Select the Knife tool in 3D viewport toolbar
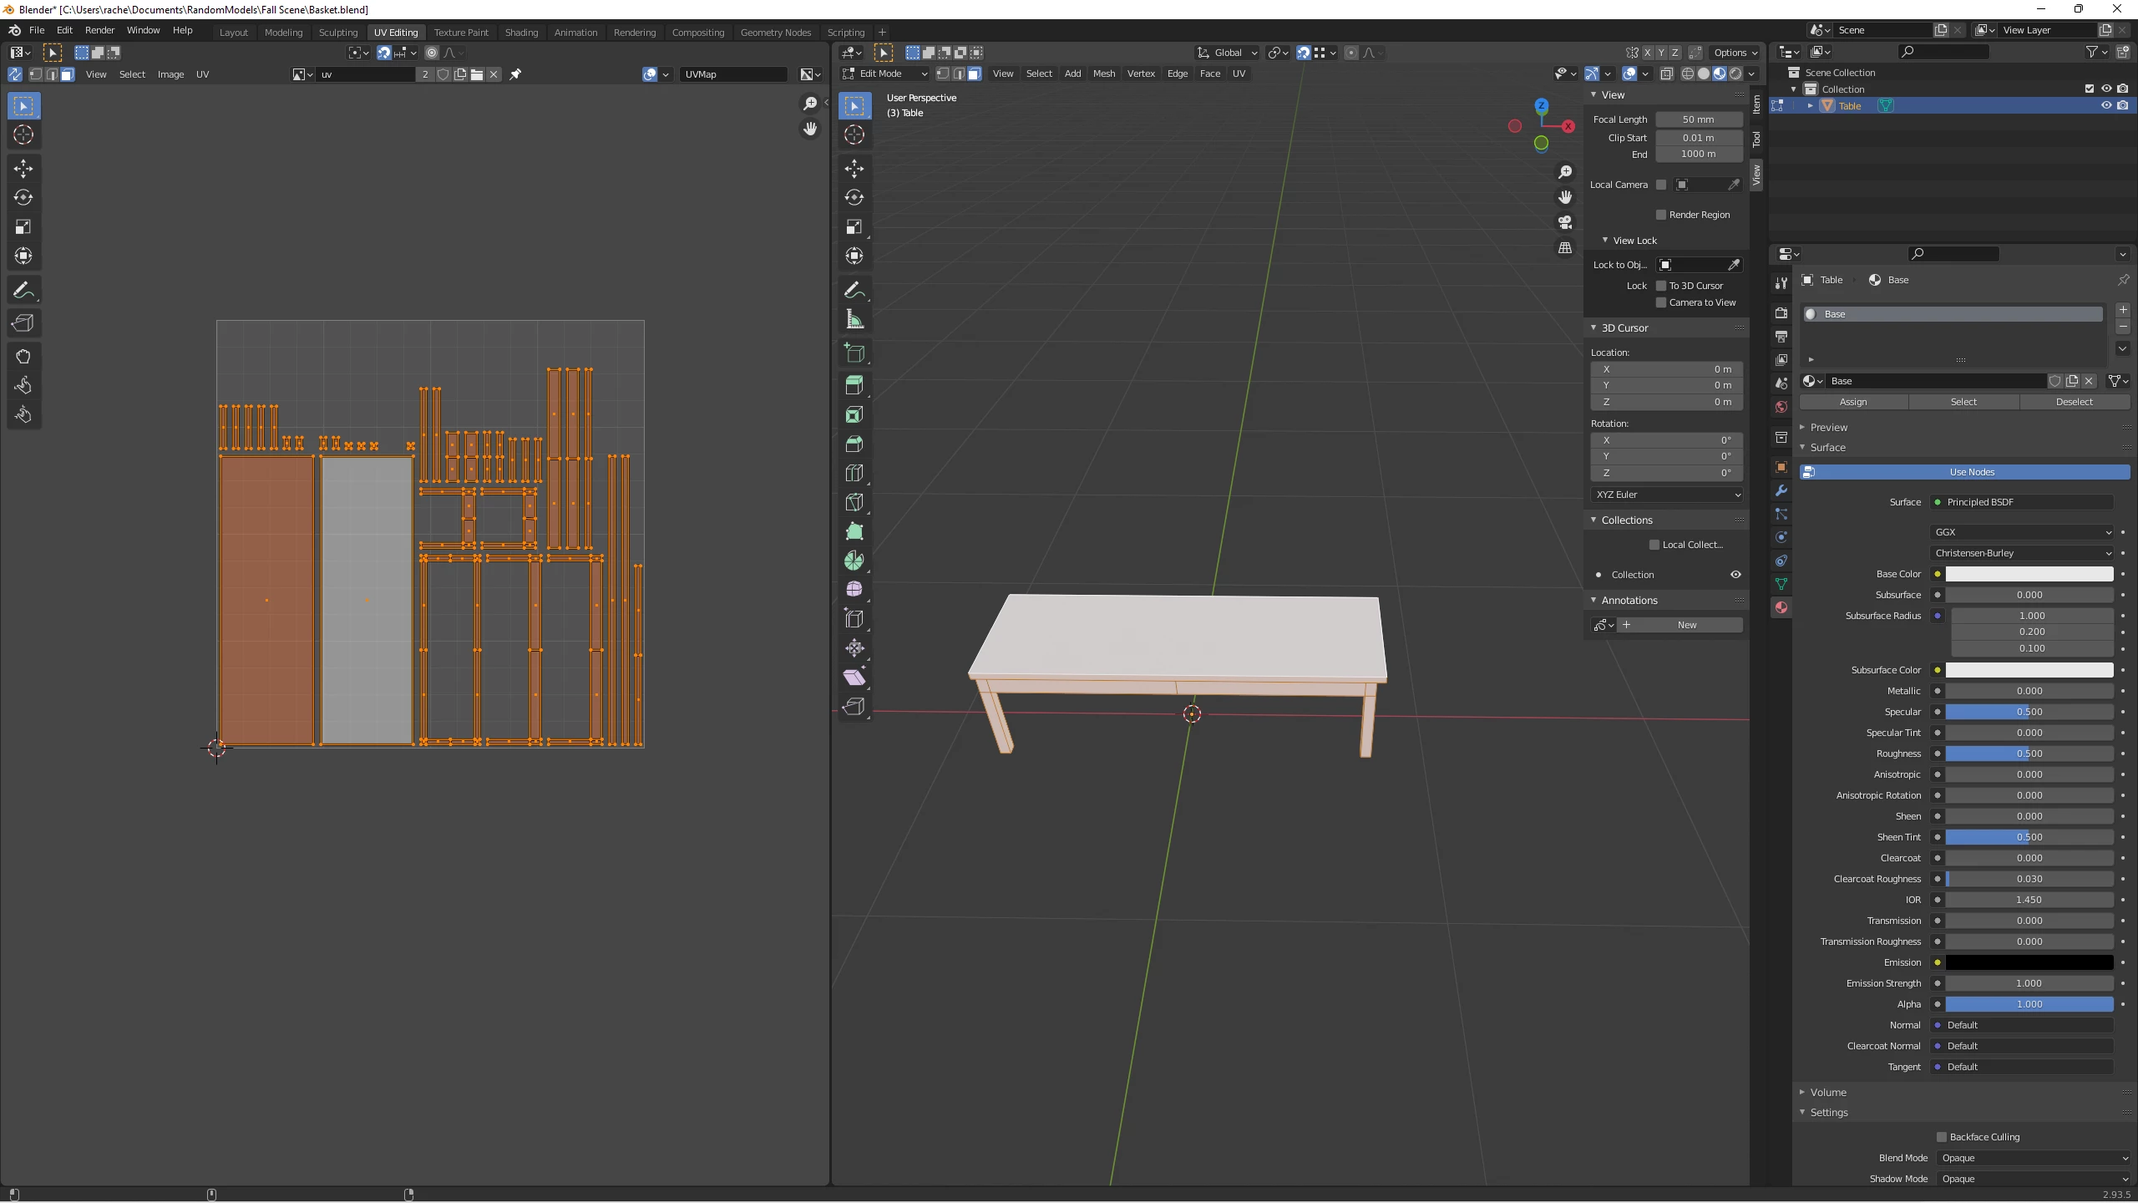This screenshot has width=2138, height=1203. [854, 502]
